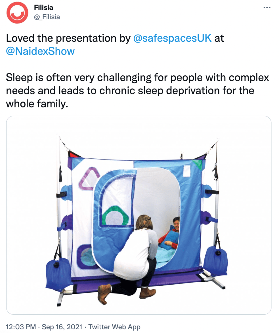
Task: Click the smiling person inside the tent
Action: coord(170,235)
